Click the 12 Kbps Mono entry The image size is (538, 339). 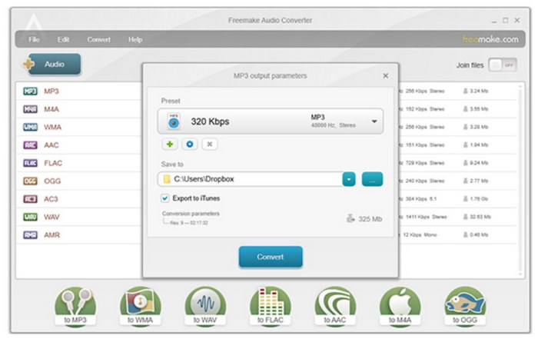point(420,235)
